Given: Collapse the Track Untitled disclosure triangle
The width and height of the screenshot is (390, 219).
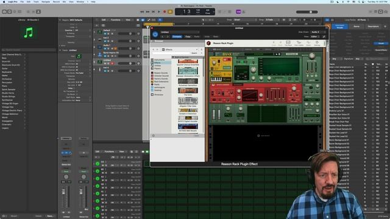Looking at the screenshot, I should 60,50.
